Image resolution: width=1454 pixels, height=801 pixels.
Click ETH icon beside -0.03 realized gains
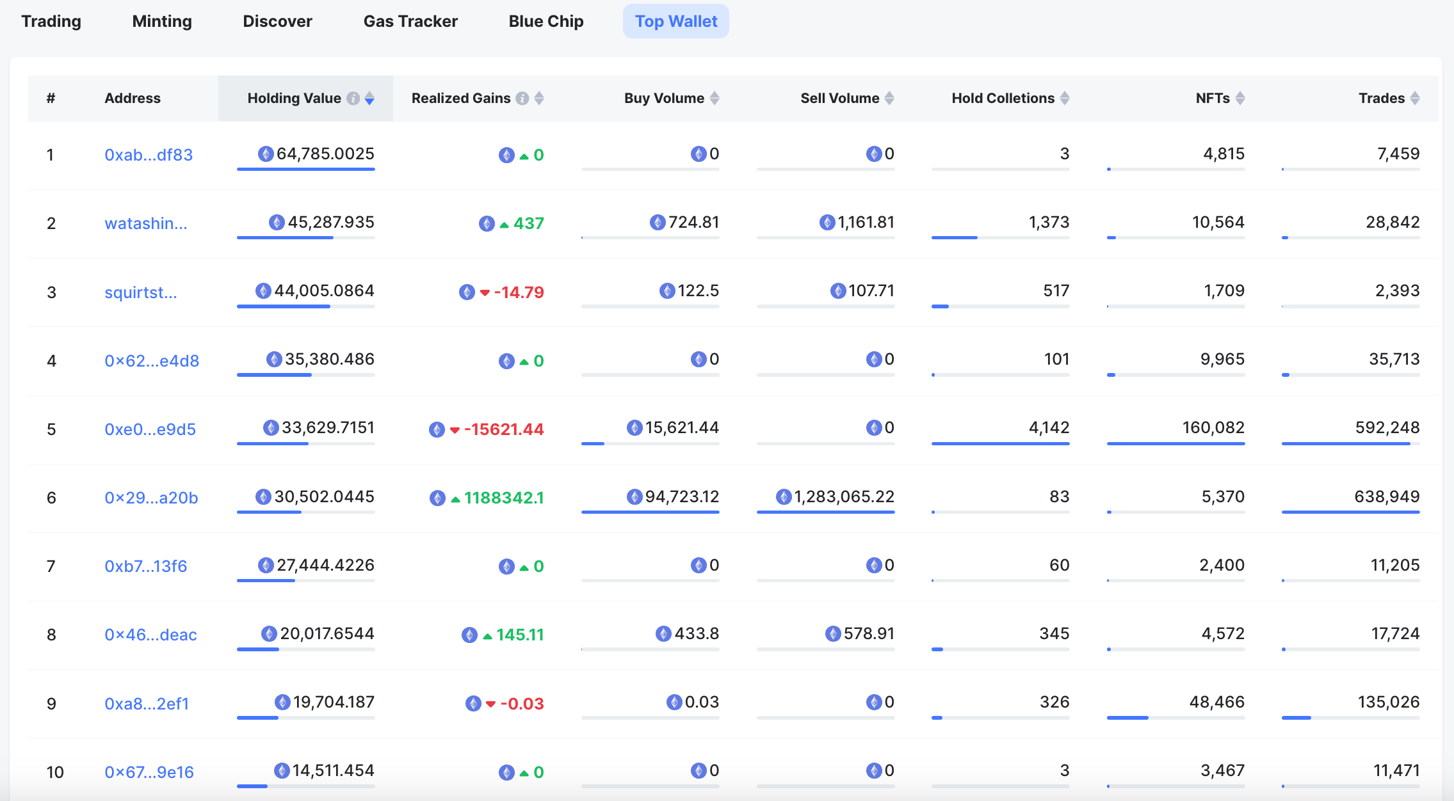[473, 704]
